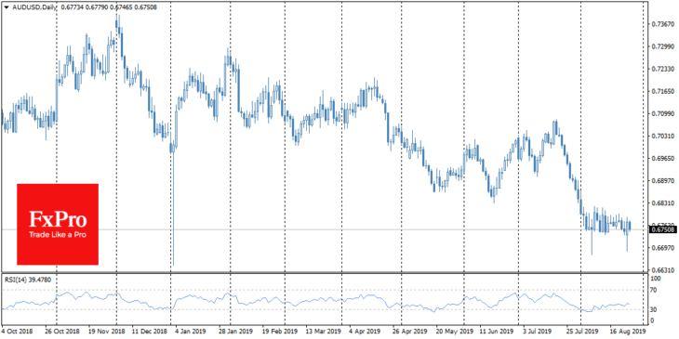Screen dimensions: 679x339
Task: Click the 0.73670 price axis level
Action: click(662, 25)
